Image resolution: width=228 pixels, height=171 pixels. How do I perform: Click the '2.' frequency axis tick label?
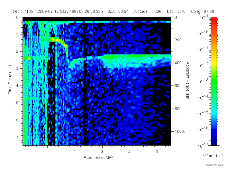pyautogui.click(x=75, y=152)
